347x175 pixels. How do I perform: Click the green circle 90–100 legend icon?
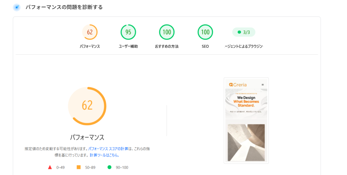click(x=109, y=167)
